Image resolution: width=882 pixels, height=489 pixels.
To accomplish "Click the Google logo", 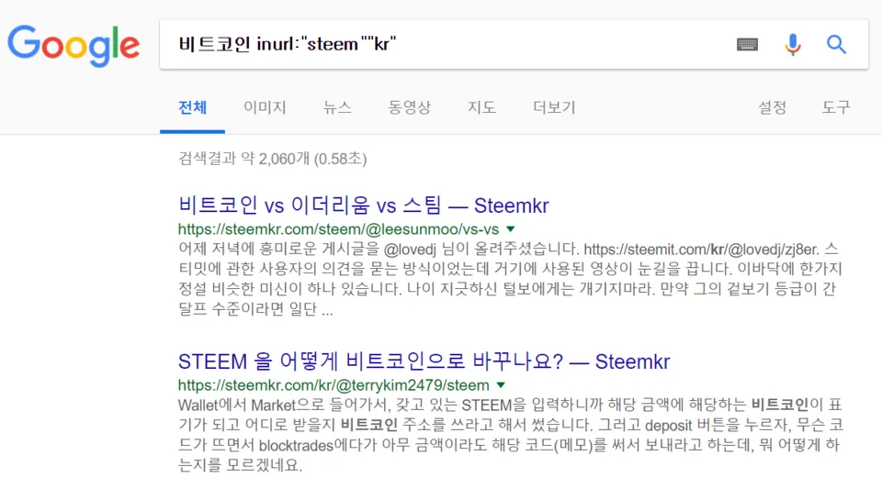I will 73,46.
